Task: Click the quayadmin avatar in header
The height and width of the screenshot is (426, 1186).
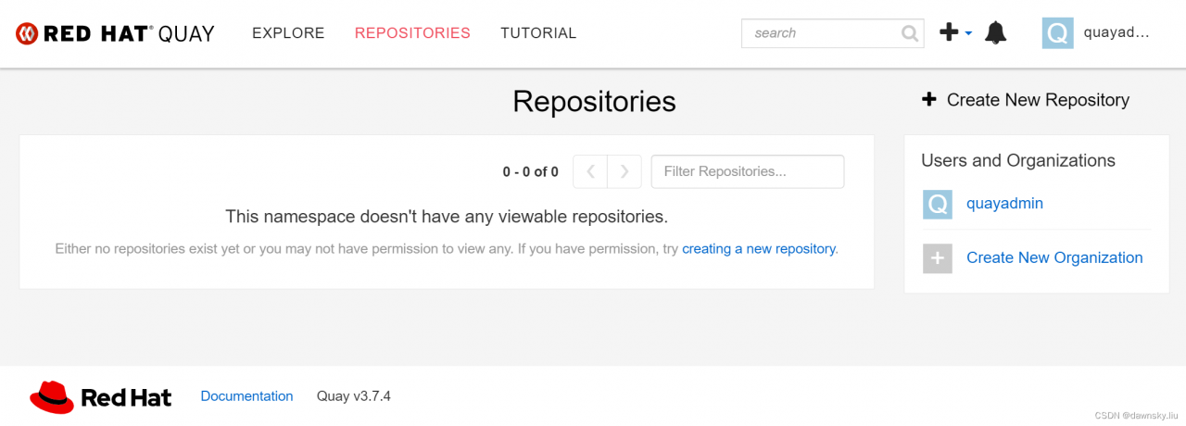Action: click(1057, 33)
